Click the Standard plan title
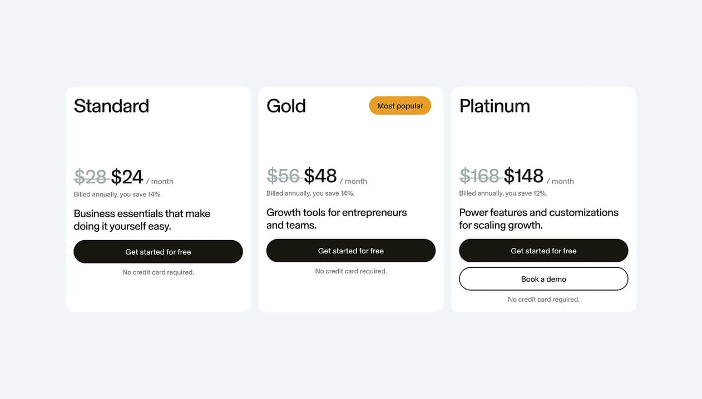The width and height of the screenshot is (702, 399). pos(111,106)
